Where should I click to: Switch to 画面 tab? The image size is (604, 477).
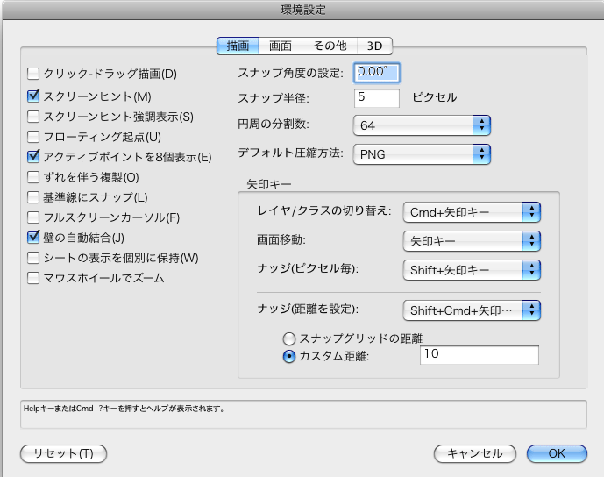tap(281, 46)
